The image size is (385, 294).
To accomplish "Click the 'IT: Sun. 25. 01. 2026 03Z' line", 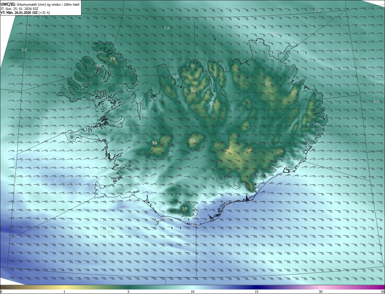I will [19, 9].
